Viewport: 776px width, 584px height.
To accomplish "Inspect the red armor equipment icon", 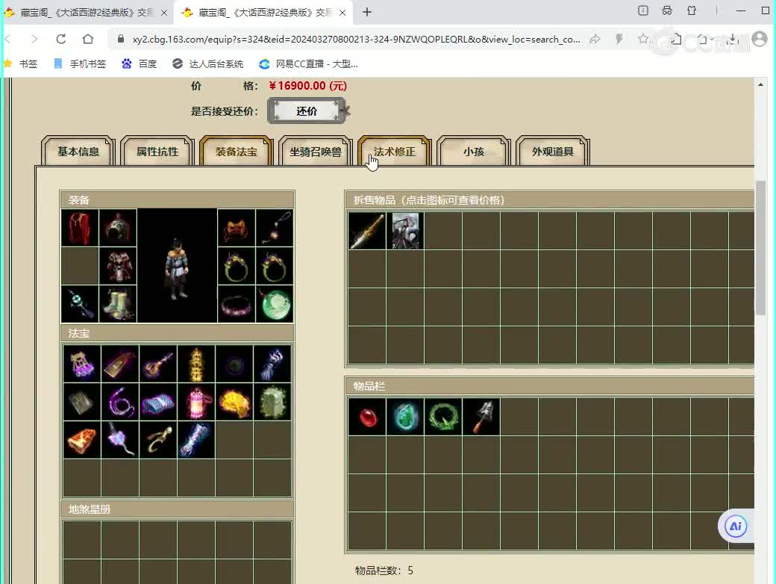I will [x=118, y=266].
